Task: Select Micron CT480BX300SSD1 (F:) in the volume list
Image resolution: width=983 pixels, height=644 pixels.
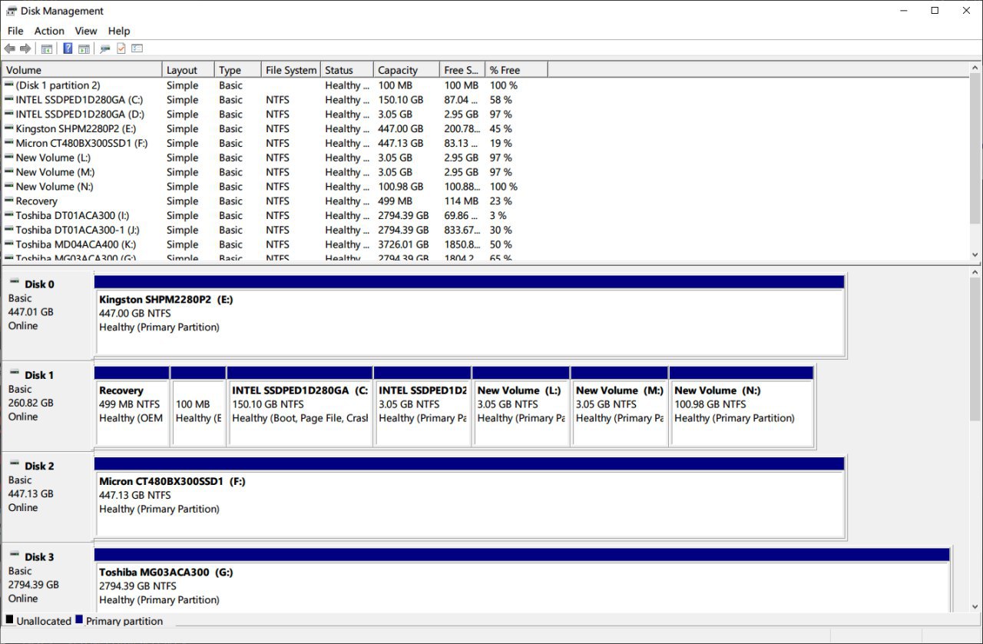Action: [x=81, y=143]
